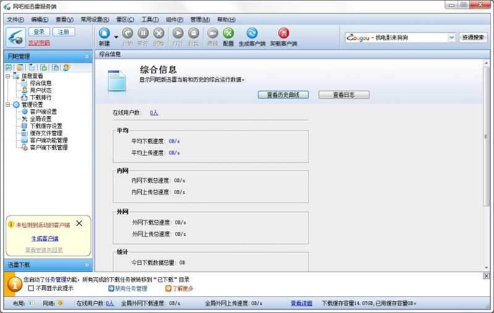The image size is (494, 313).
Task: Open the 文件(F) menu
Action: [x=15, y=20]
